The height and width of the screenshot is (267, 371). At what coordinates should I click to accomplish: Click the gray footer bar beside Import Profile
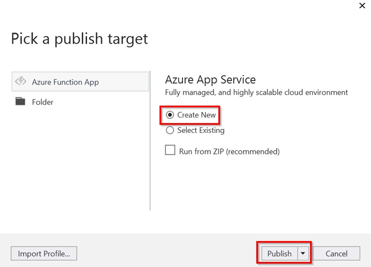(165, 253)
